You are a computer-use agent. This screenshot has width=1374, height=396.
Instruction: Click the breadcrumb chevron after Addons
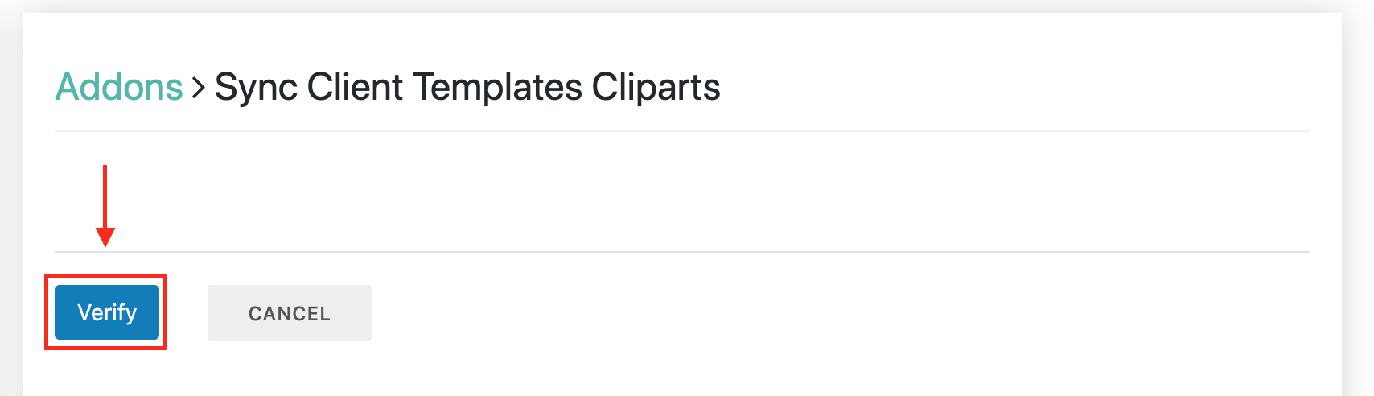click(198, 87)
